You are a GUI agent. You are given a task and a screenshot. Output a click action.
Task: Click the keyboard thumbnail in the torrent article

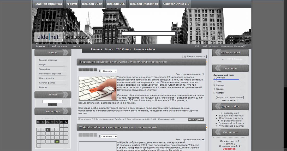point(98,88)
